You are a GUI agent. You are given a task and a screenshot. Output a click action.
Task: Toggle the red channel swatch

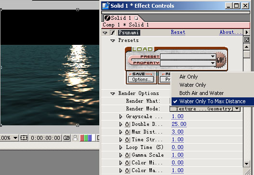[82, 138]
